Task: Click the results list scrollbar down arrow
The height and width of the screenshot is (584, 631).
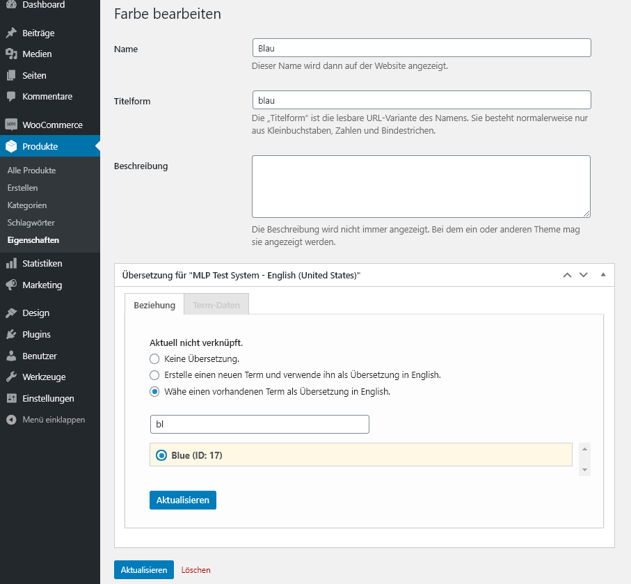Action: click(x=584, y=470)
